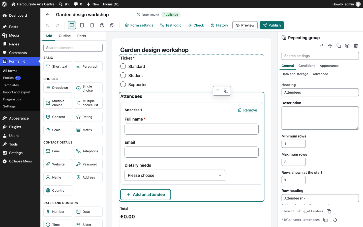Viewport: 363px width, 227px height.
Task: Switch to tablet preview device icon
Action: pyautogui.click(x=82, y=25)
